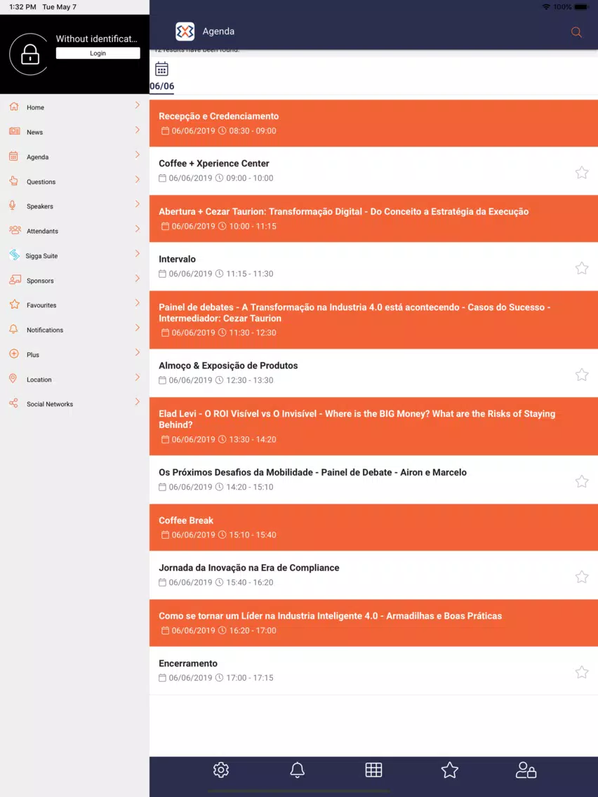Star Jornada da Inovação session
The height and width of the screenshot is (797, 598).
[582, 577]
